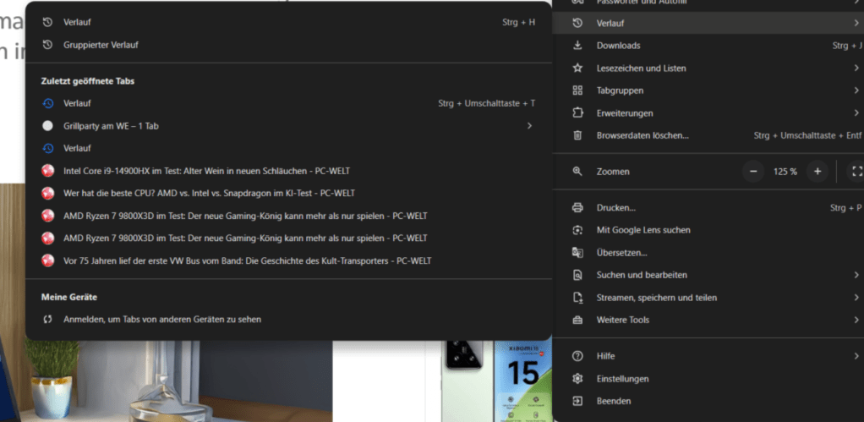Click gray circle icon of Grillparty am WE

pos(48,126)
